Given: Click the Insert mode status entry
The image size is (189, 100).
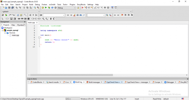Looking at the screenshot, I should click(x=137, y=99).
